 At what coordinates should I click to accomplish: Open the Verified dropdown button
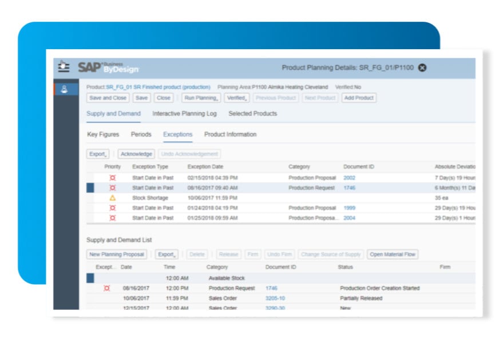point(237,98)
